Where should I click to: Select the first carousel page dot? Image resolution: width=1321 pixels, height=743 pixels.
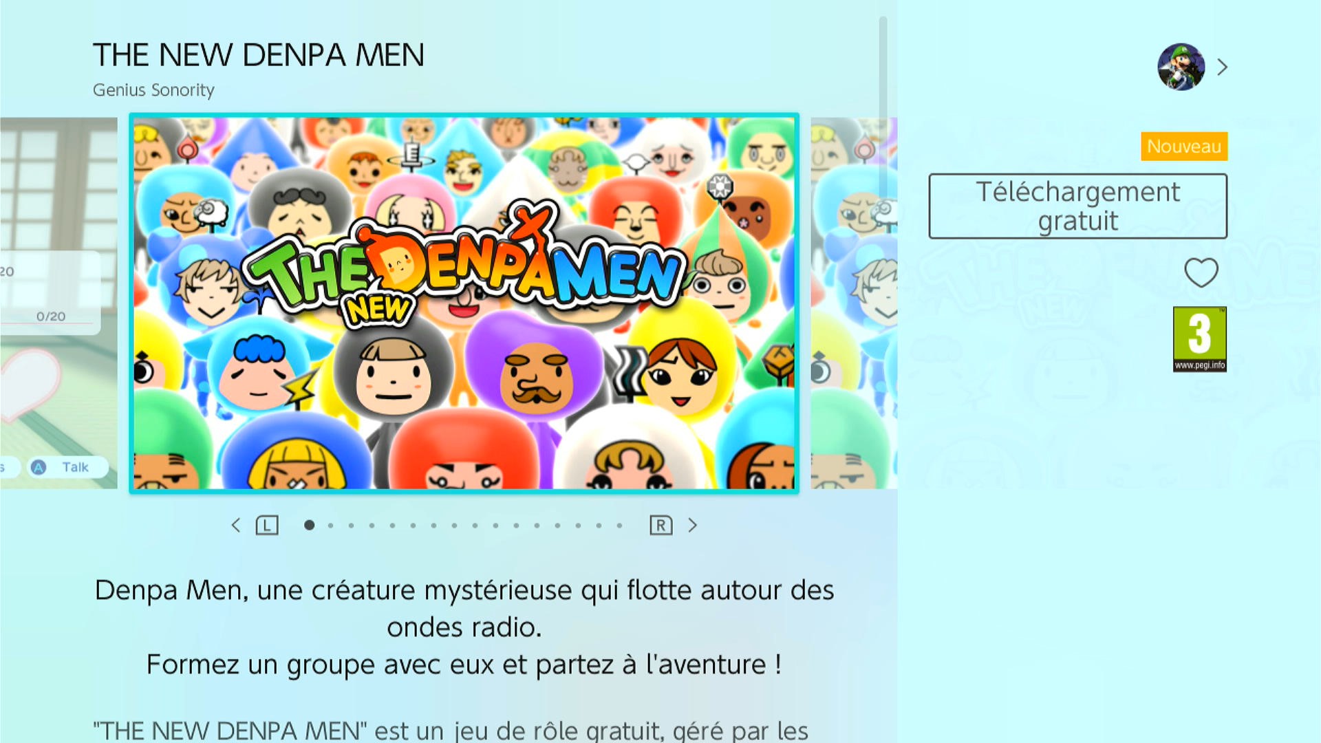(x=310, y=525)
